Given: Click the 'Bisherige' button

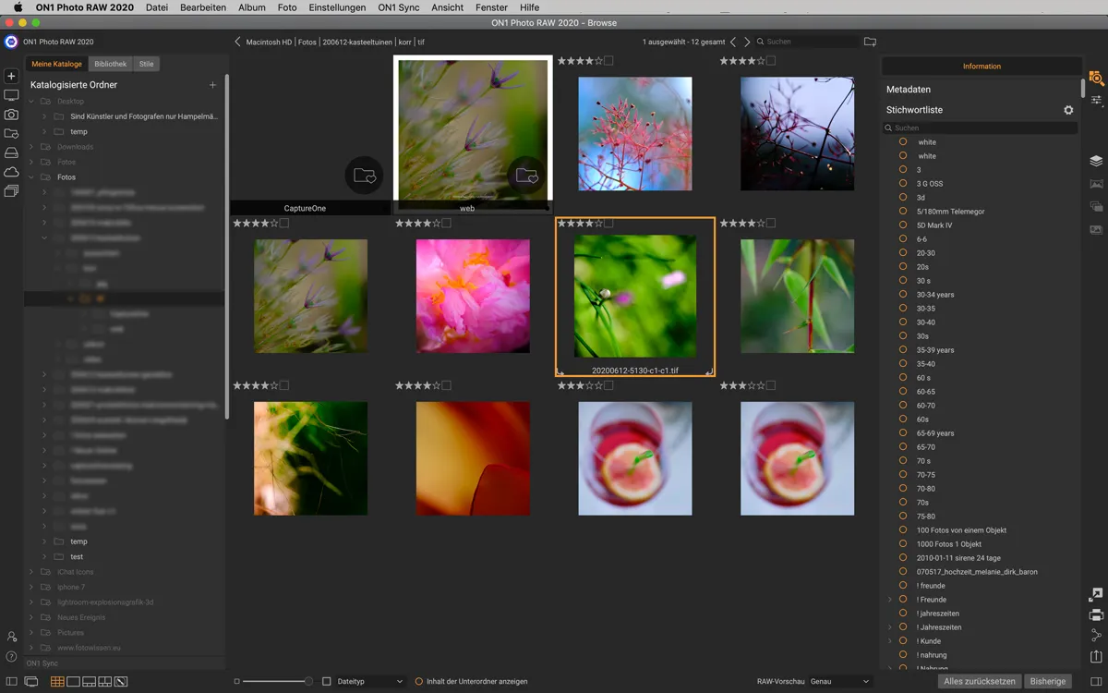Looking at the screenshot, I should [1048, 681].
